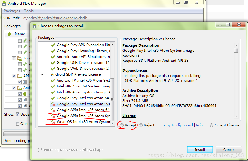Click the first wrench tool icon in SDK Manager list
Screen dimensions: 248x161
[25, 40]
